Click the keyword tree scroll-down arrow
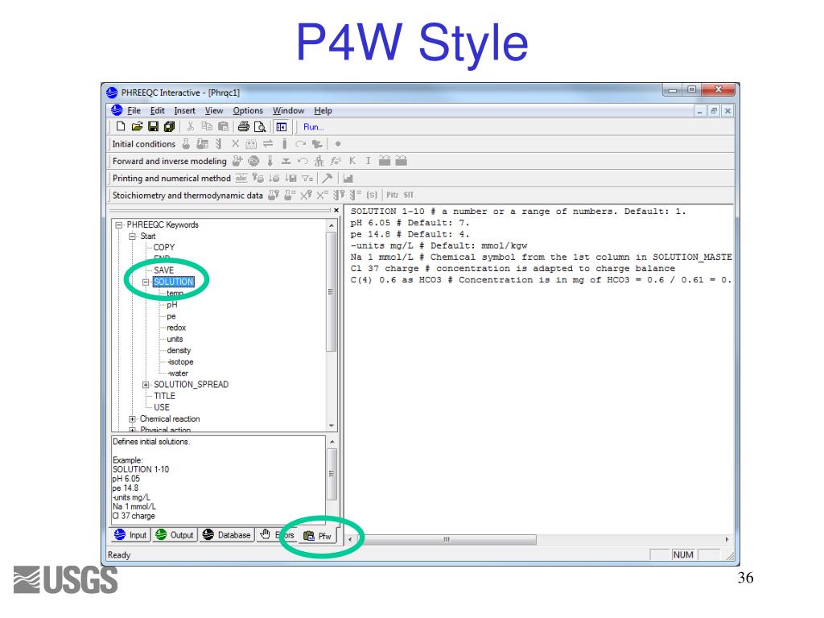 click(331, 426)
